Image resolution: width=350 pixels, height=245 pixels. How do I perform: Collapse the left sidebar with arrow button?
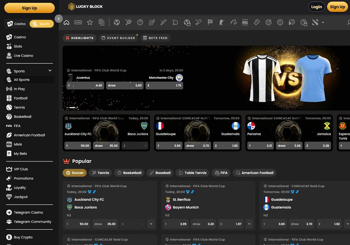pos(59,19)
